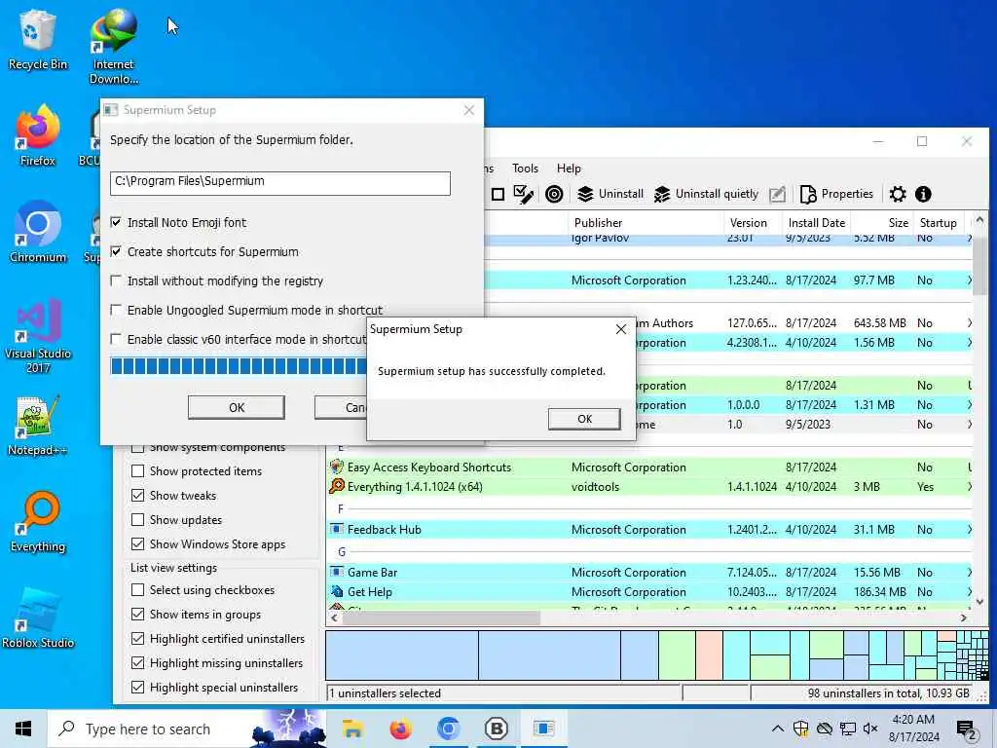Click the Everything app magnifier row icon
Viewport: 997px width, 748px height.
(336, 487)
